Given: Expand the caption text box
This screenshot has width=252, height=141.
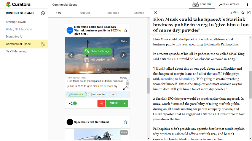Looking at the screenshot, I should 125,88.
